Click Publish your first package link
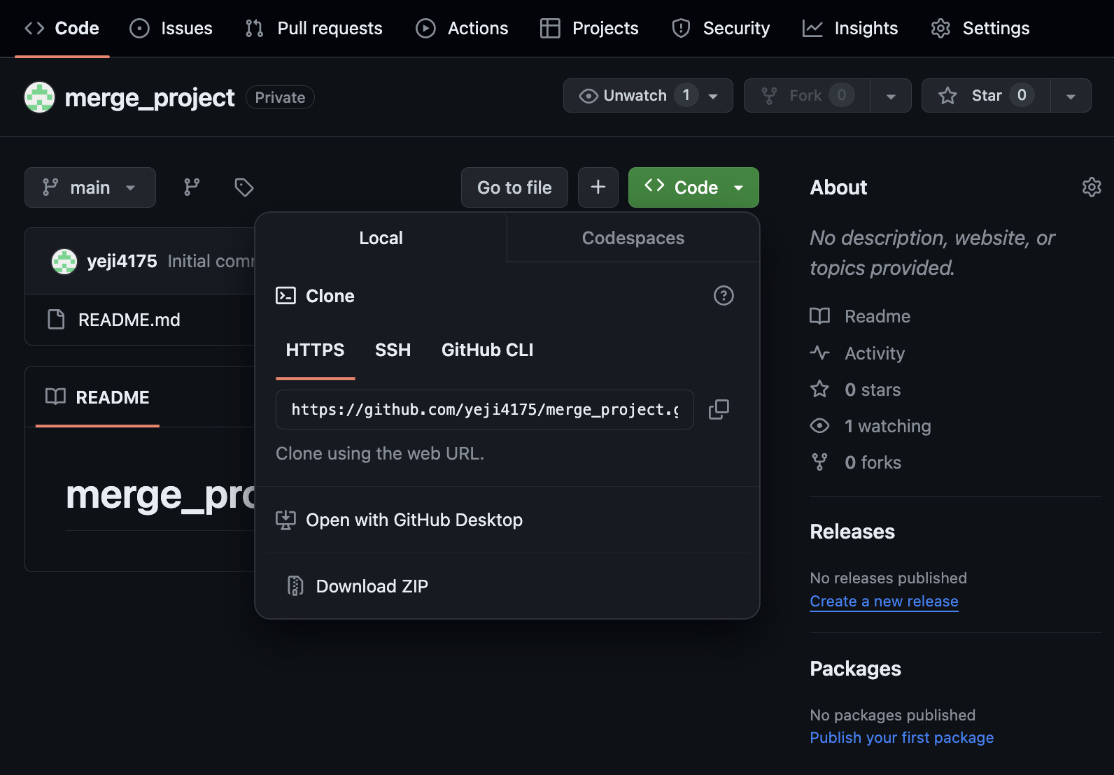 point(901,738)
